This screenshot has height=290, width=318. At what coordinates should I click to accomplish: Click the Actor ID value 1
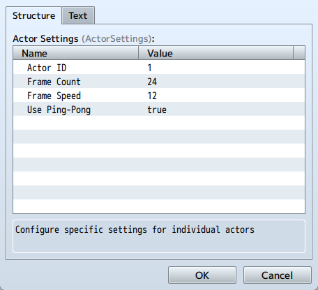point(149,68)
